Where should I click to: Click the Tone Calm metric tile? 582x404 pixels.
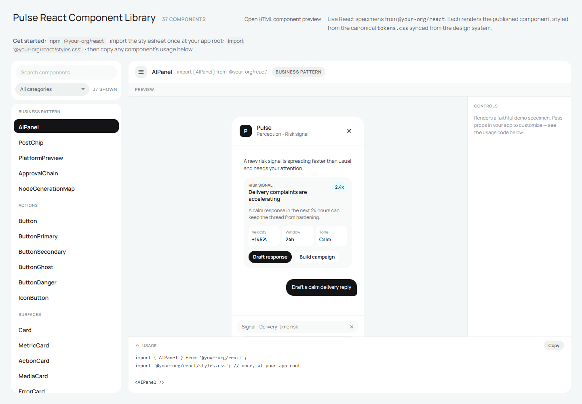pos(331,236)
